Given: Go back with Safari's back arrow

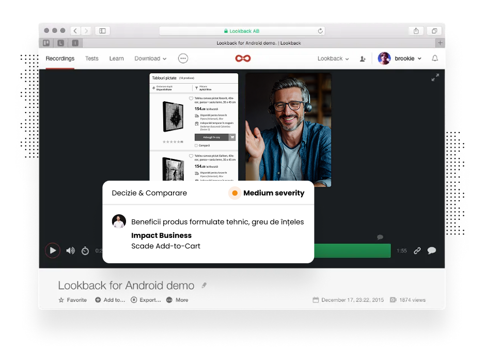Looking at the screenshot, I should [x=75, y=31].
